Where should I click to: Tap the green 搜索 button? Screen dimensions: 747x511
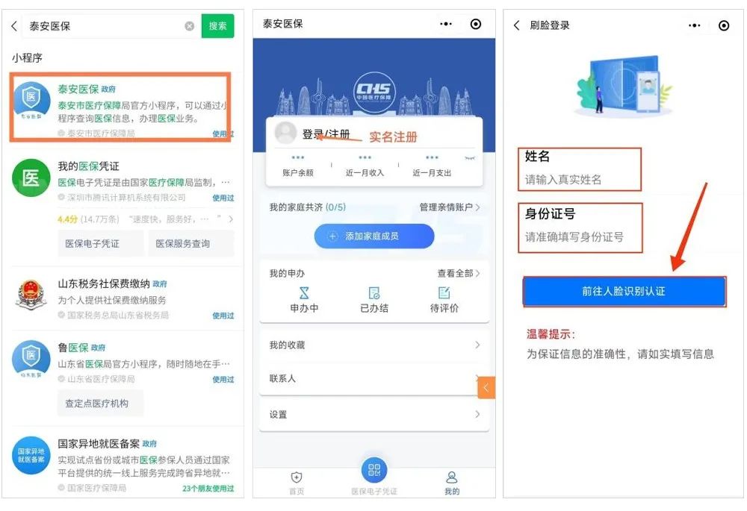click(x=217, y=26)
